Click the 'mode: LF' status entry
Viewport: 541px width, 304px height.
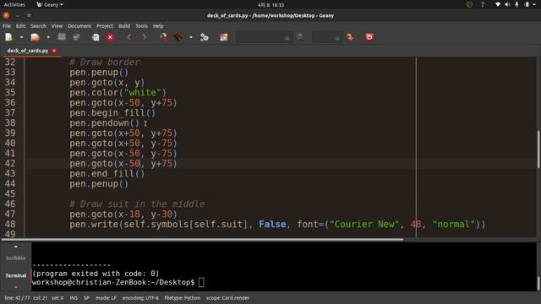click(x=106, y=298)
